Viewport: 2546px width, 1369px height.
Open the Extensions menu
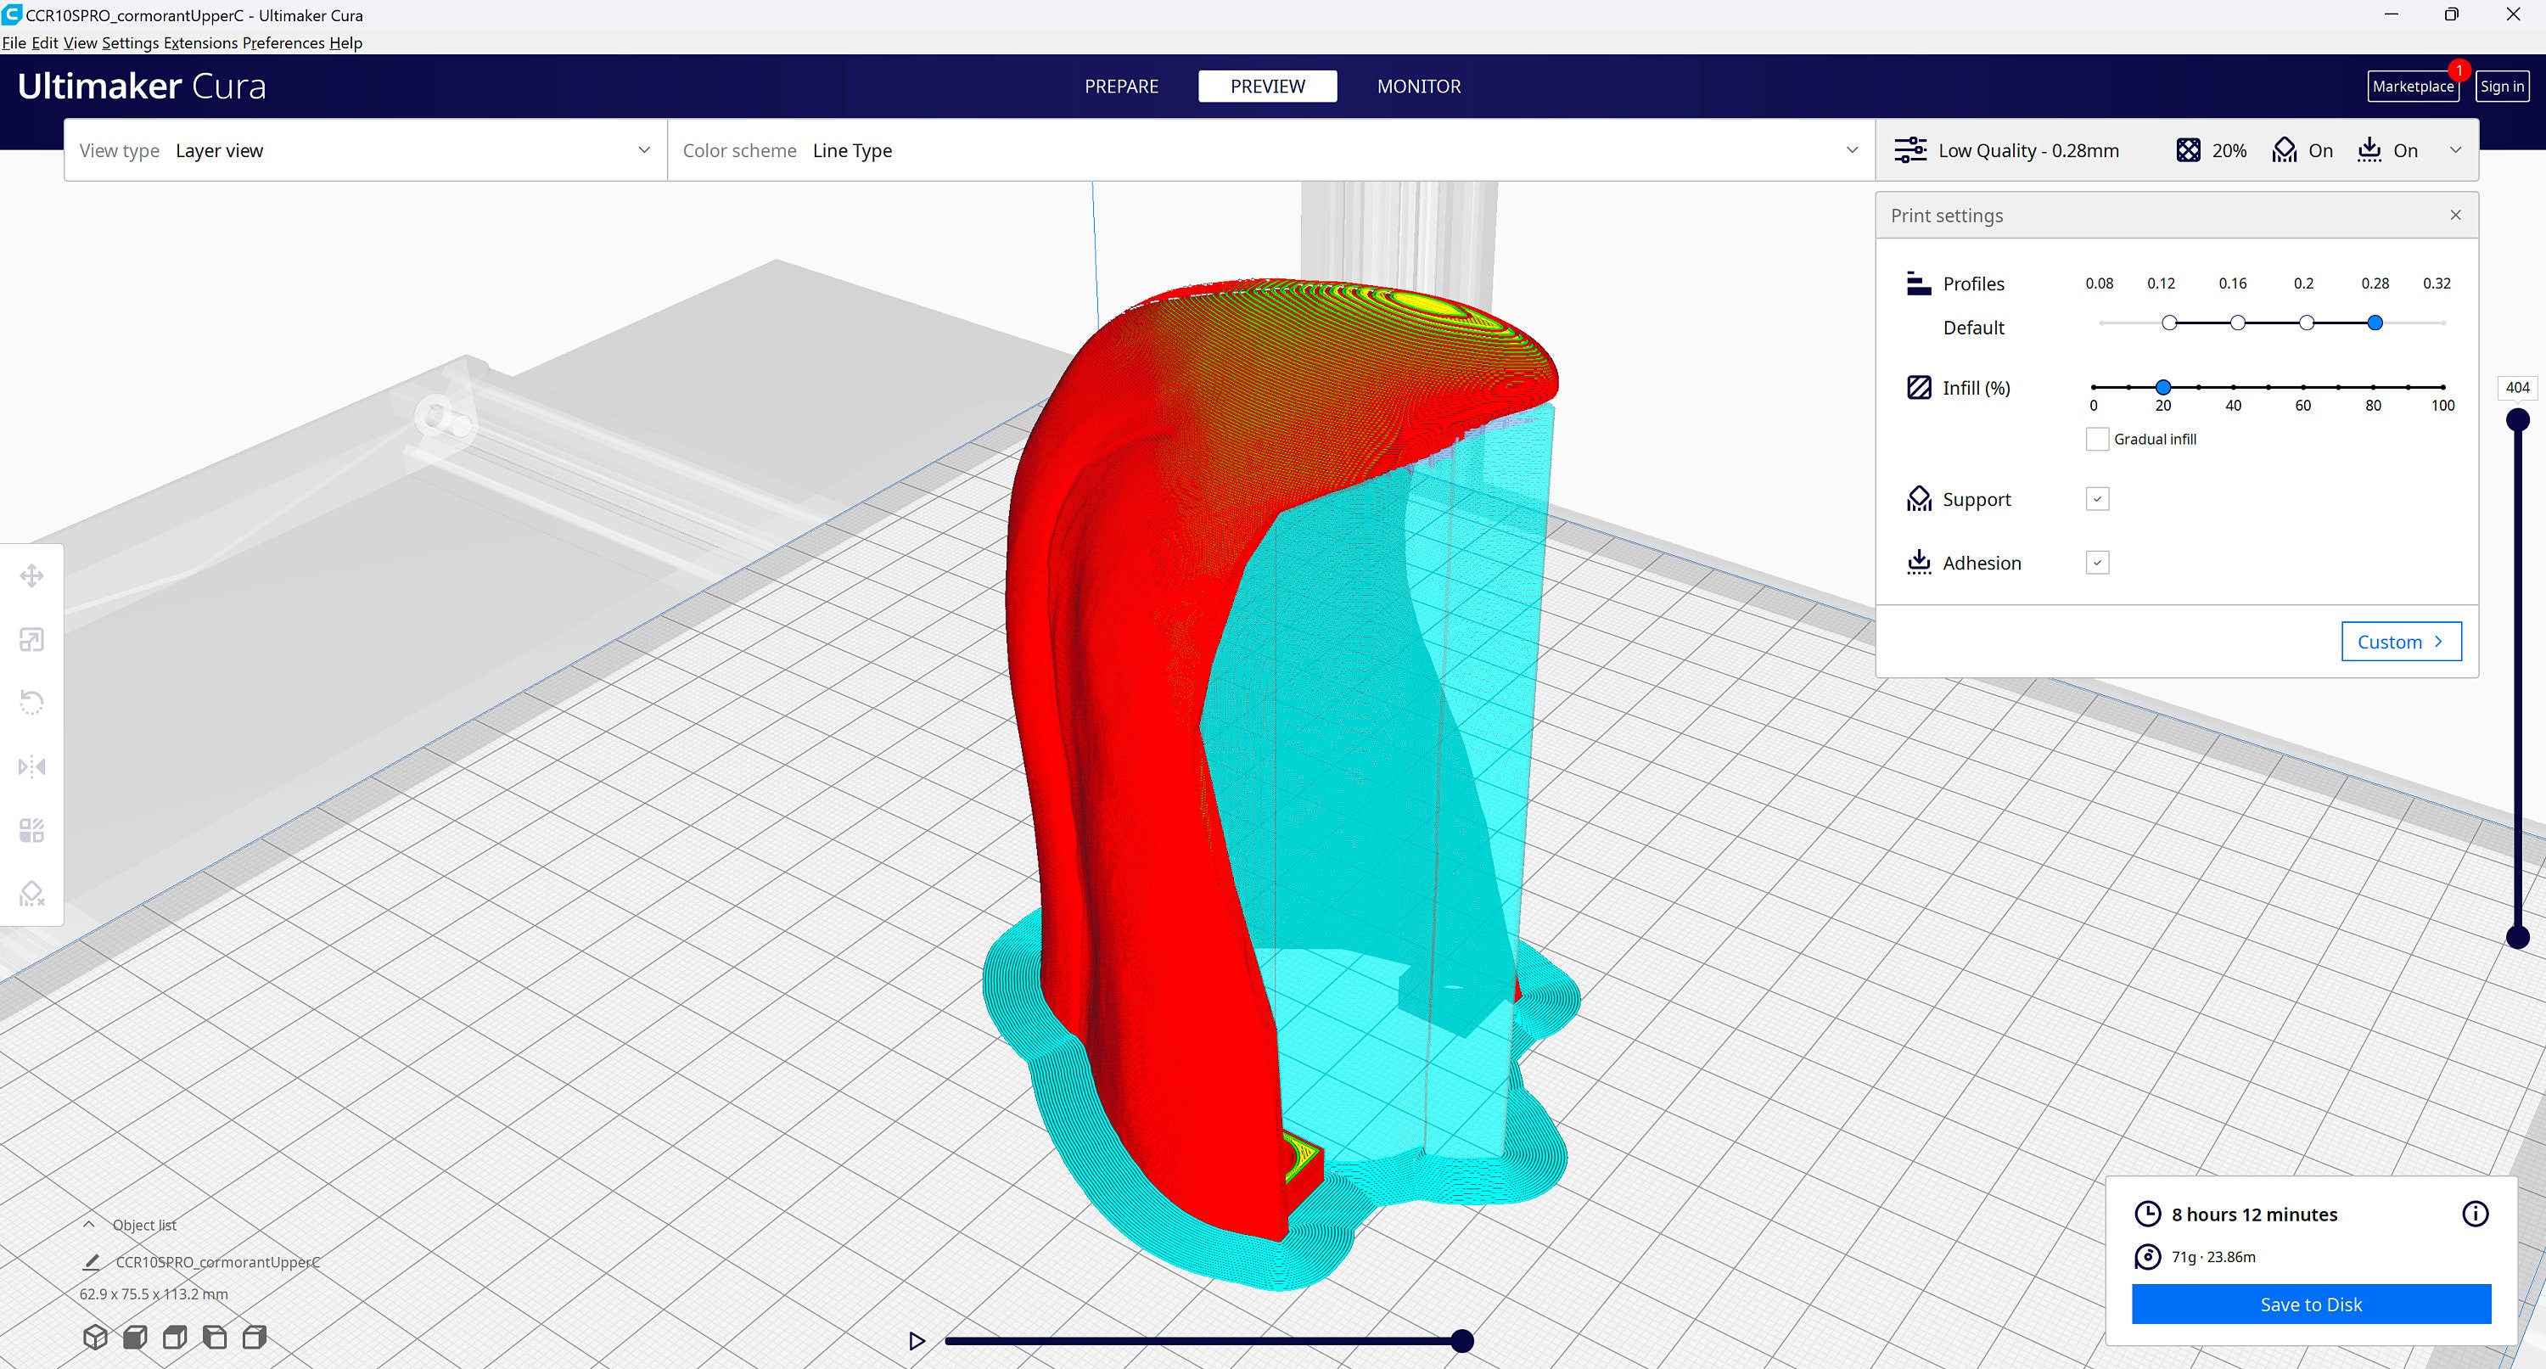(x=199, y=42)
